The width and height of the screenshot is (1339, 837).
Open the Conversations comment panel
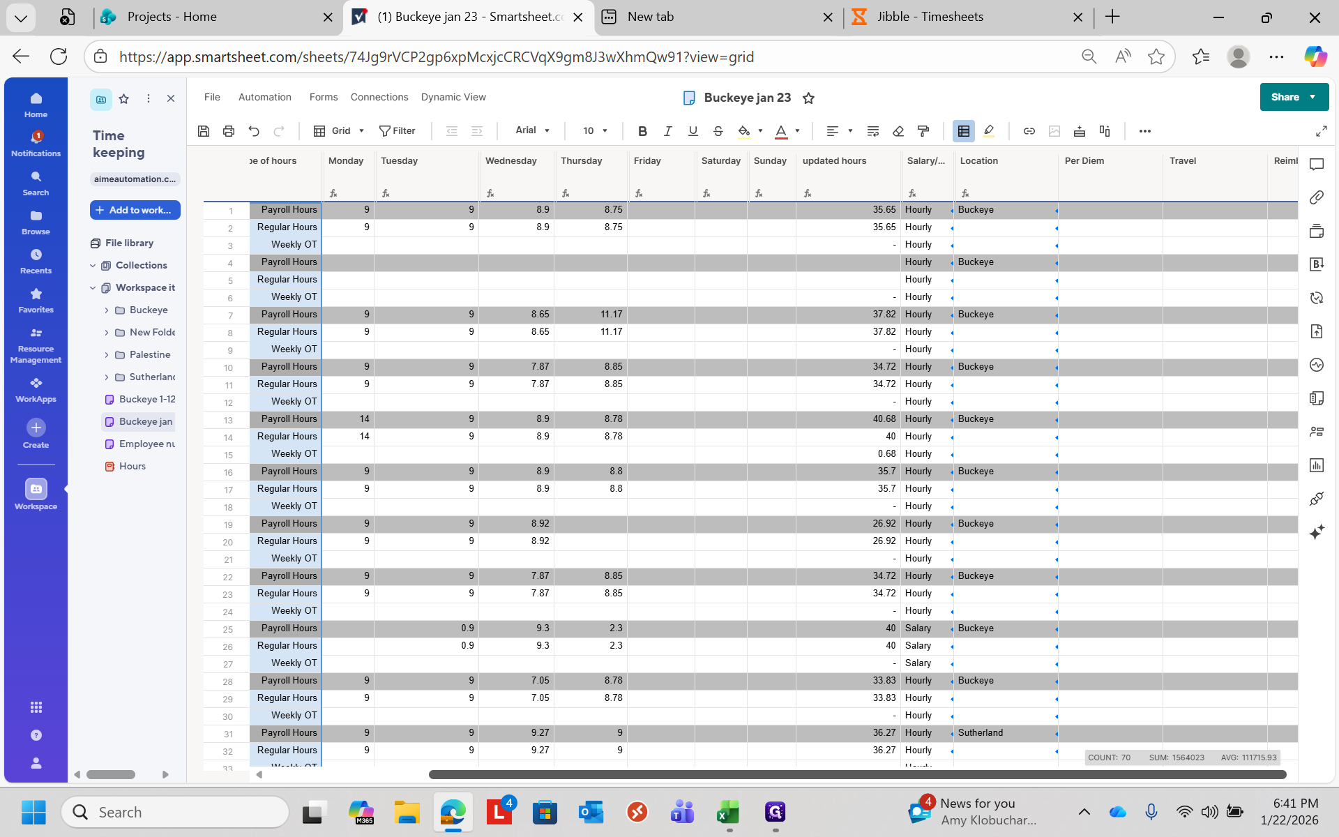coord(1316,165)
